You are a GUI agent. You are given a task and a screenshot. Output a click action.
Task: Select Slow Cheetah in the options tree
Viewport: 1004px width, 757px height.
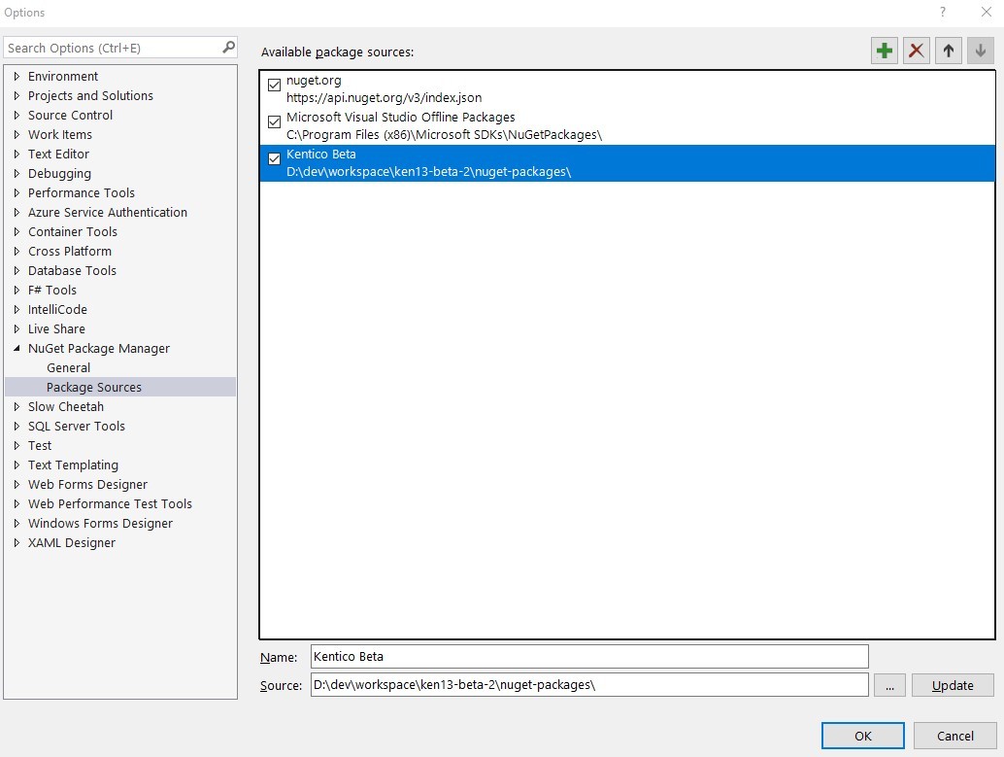[x=65, y=406]
